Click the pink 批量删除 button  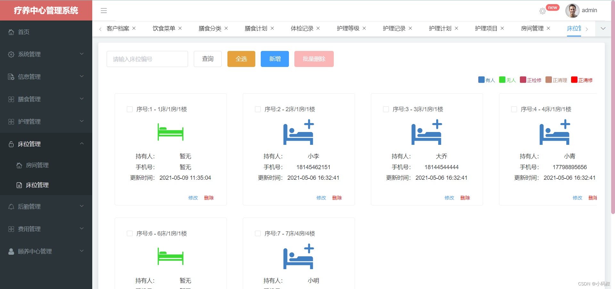[314, 59]
